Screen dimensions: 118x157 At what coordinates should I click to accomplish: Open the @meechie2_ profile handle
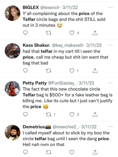click(x=65, y=127)
